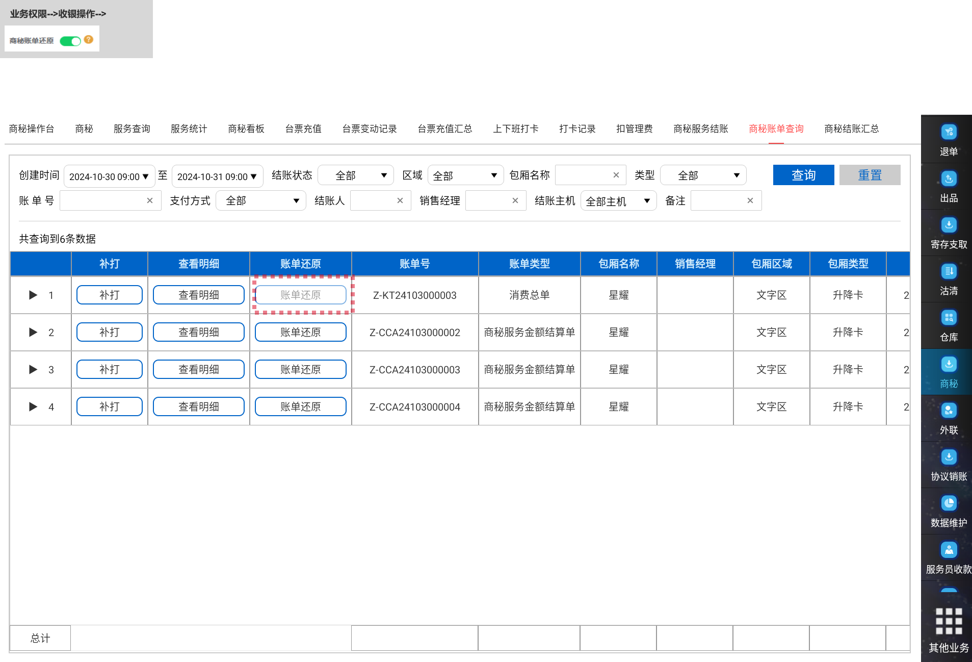972x662 pixels.
Task: Click 账单还原 in row 2
Action: click(x=301, y=332)
